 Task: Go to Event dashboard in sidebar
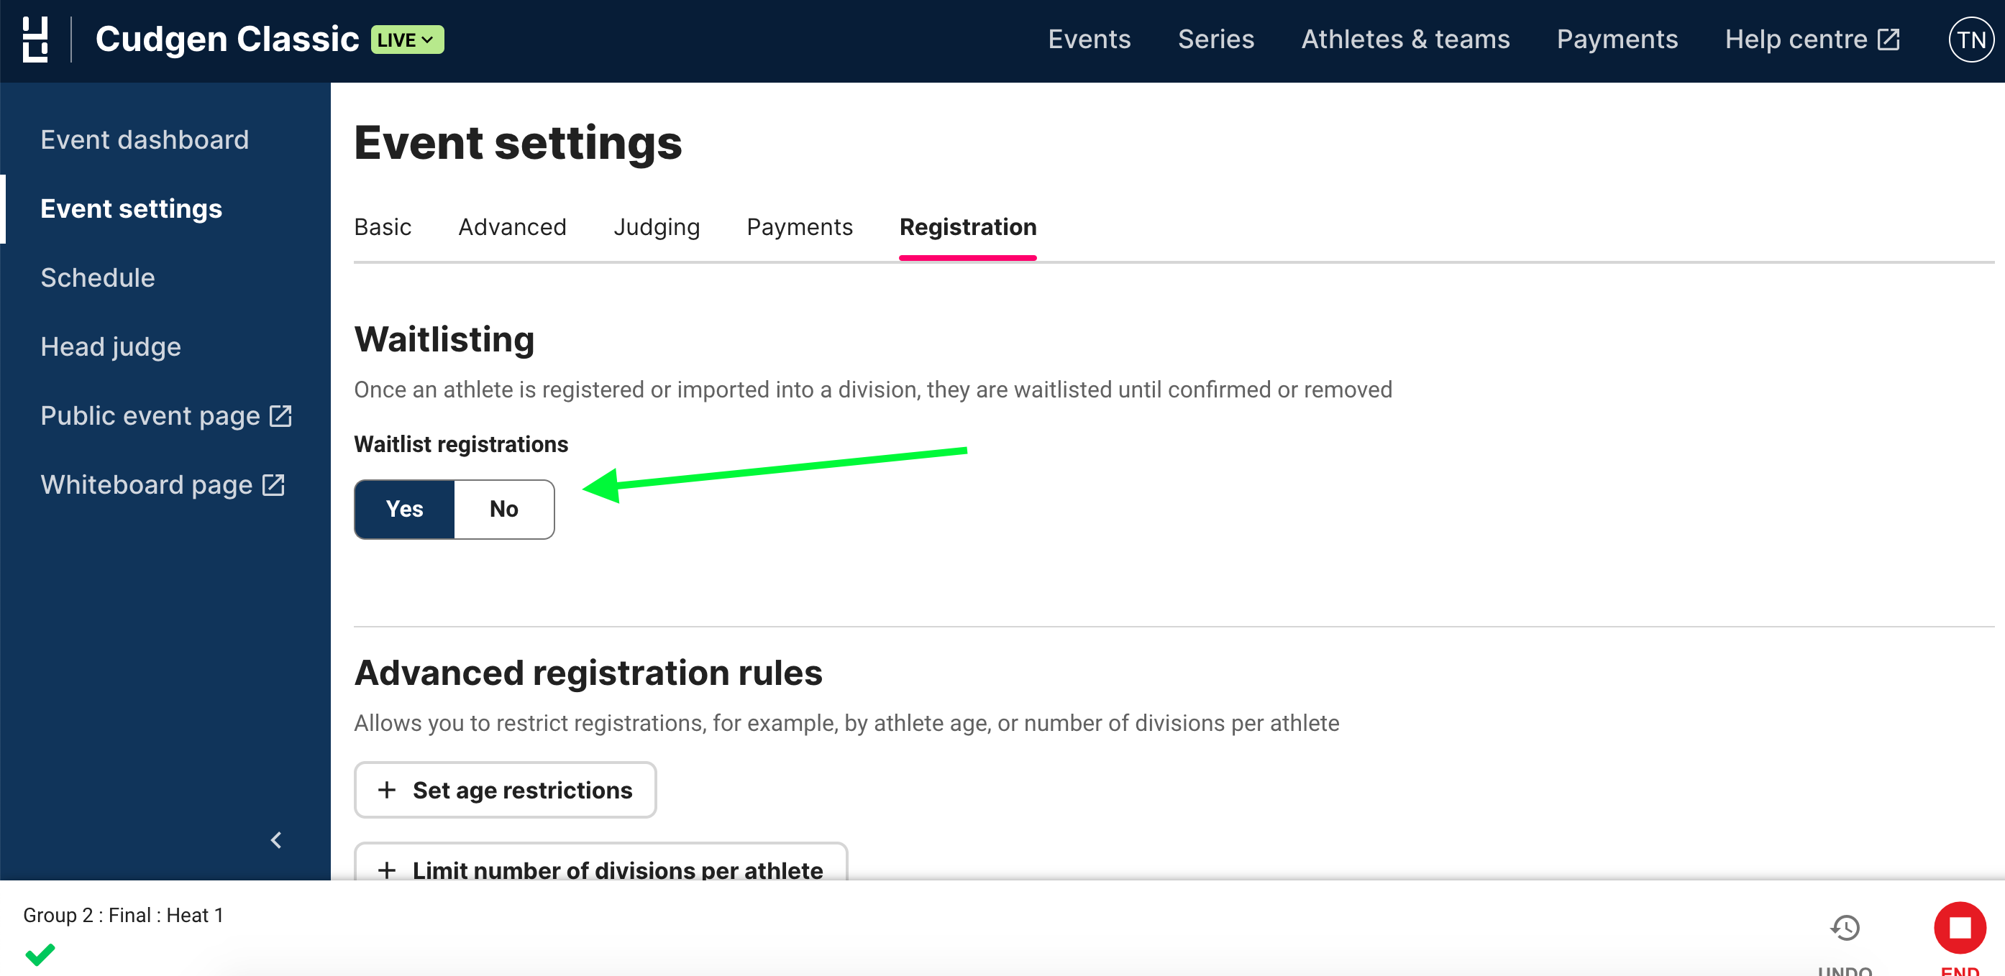click(x=145, y=140)
